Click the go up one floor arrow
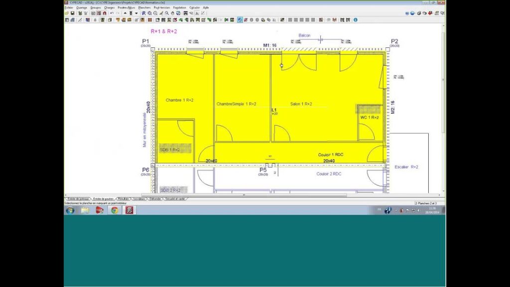Screen dimensions: 510x287 pos(125,13)
